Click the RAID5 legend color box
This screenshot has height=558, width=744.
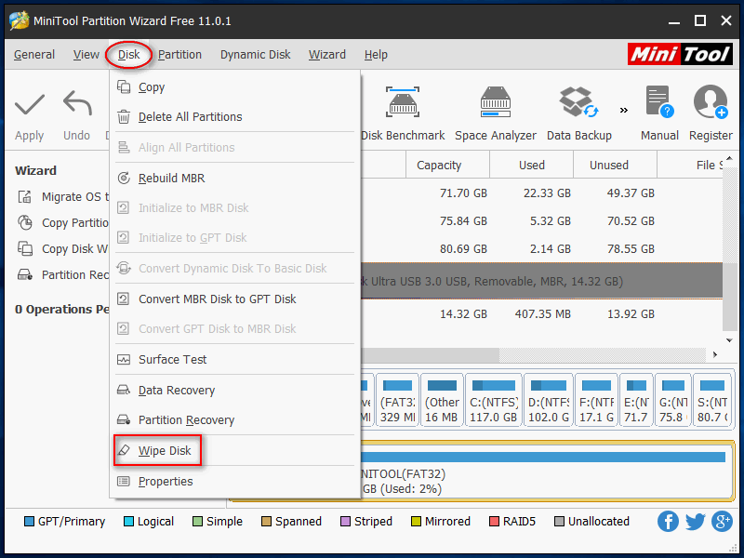pyautogui.click(x=494, y=522)
